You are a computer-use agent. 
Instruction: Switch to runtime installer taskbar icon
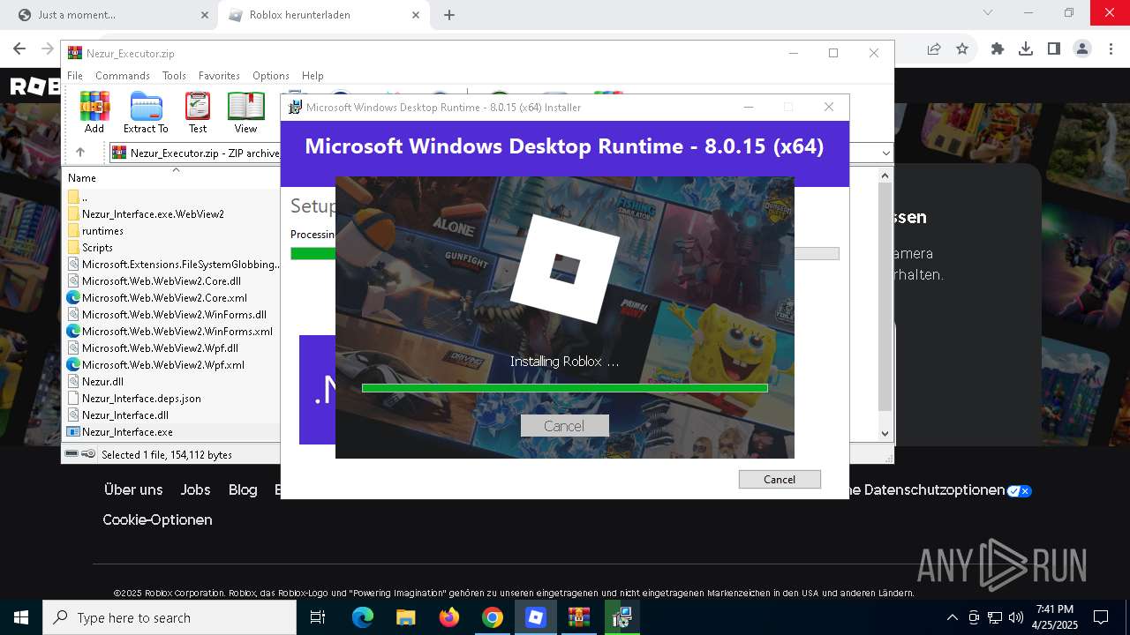(x=622, y=617)
